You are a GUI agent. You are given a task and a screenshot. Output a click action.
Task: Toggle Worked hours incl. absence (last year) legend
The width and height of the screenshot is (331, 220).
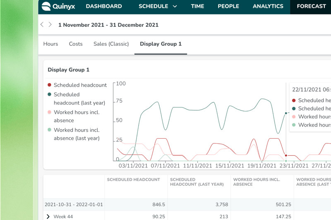click(x=76, y=134)
